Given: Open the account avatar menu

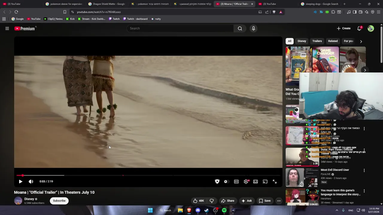Looking at the screenshot, I should tap(371, 28).
